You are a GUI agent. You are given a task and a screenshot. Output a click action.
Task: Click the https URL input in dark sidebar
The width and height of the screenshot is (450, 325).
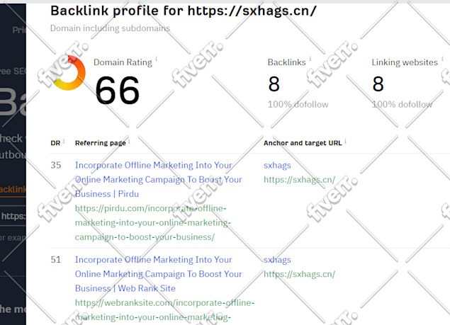[13, 216]
